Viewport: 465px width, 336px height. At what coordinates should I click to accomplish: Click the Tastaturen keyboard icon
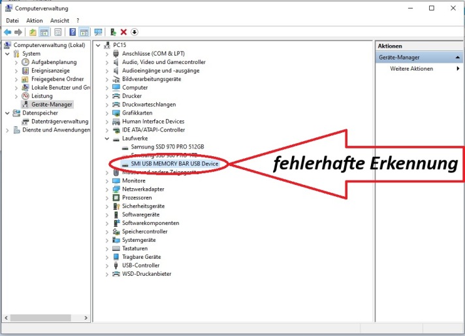click(x=116, y=248)
